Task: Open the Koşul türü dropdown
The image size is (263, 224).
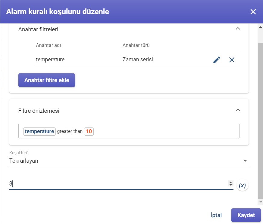Action: coord(129,161)
